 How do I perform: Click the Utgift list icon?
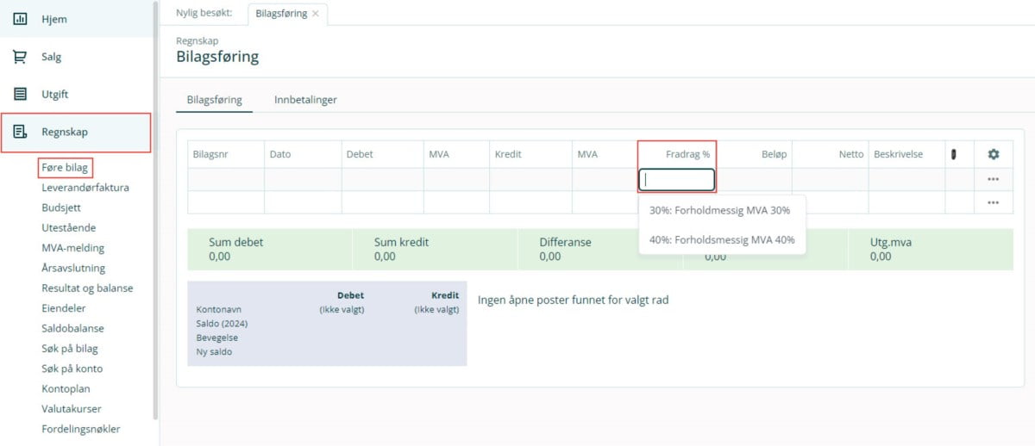(20, 94)
